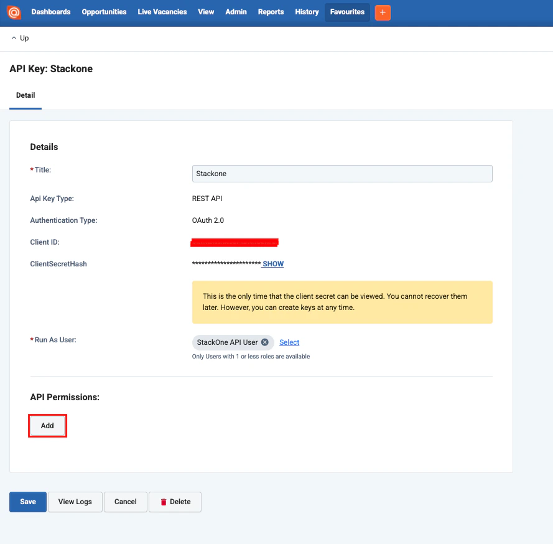Switch to the Detail tab
The width and height of the screenshot is (553, 544).
26,95
